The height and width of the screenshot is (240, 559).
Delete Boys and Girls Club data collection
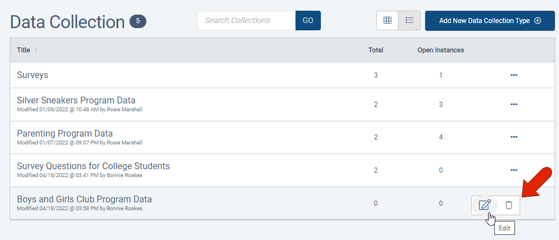coord(509,205)
